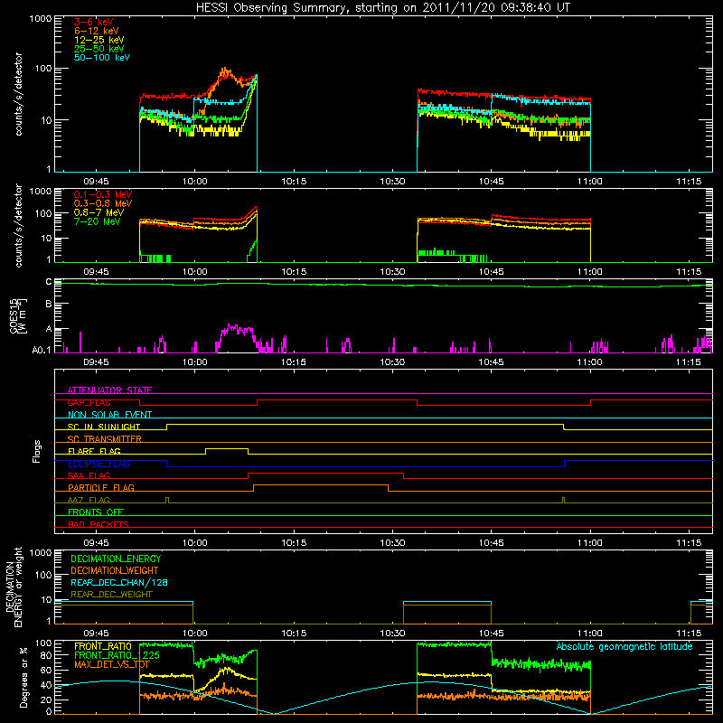
Task: Click the SC_IN_SUNLIGHT flag label
Action: tap(104, 427)
